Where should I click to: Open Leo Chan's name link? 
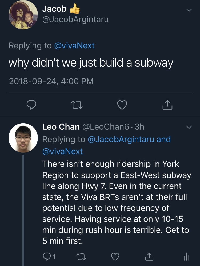coord(61,127)
